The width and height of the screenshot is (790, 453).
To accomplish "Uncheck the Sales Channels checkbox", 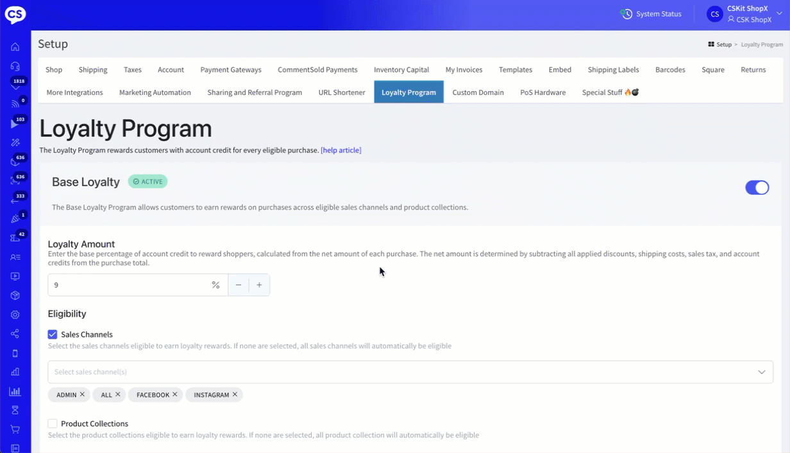I will pyautogui.click(x=53, y=334).
